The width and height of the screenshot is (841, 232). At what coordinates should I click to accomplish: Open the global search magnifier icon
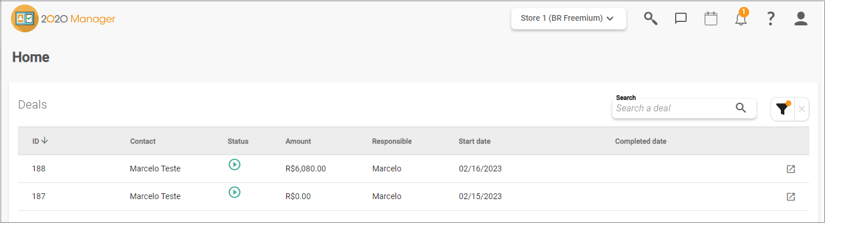651,18
